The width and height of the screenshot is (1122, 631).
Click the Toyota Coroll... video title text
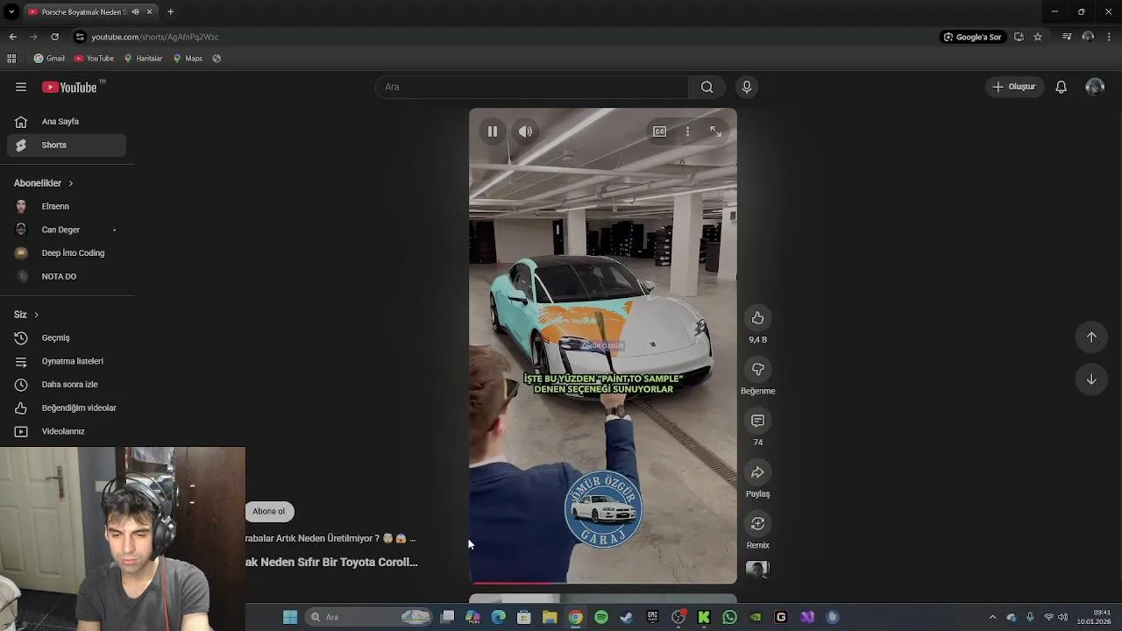pos(331,562)
